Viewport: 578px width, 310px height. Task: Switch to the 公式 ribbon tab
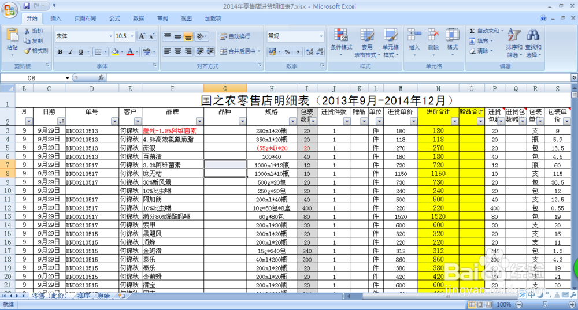pos(114,18)
